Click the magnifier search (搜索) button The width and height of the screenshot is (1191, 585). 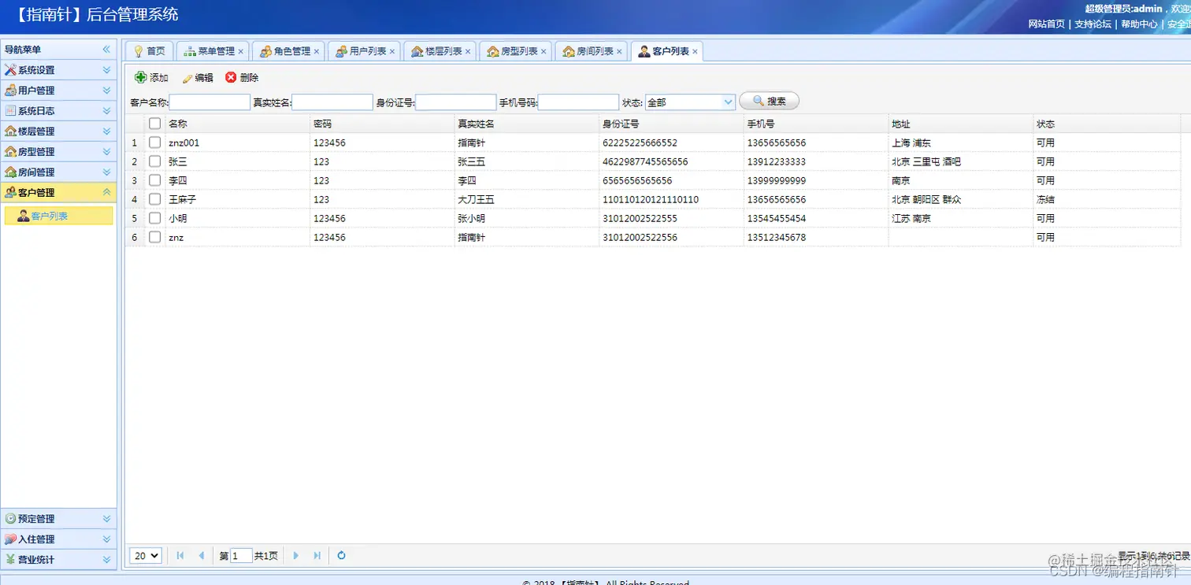point(769,101)
